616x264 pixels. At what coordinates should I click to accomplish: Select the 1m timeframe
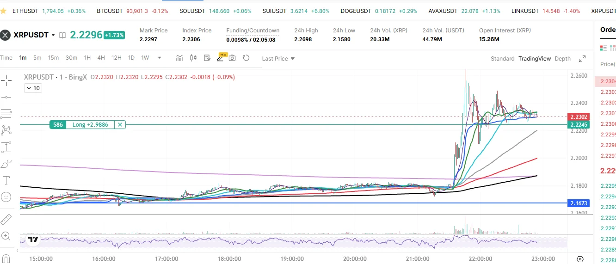pyautogui.click(x=23, y=58)
